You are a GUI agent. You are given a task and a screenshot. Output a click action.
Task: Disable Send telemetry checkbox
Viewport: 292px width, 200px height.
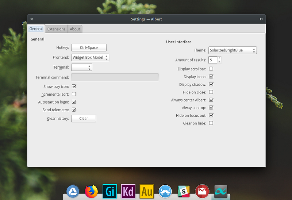click(74, 110)
